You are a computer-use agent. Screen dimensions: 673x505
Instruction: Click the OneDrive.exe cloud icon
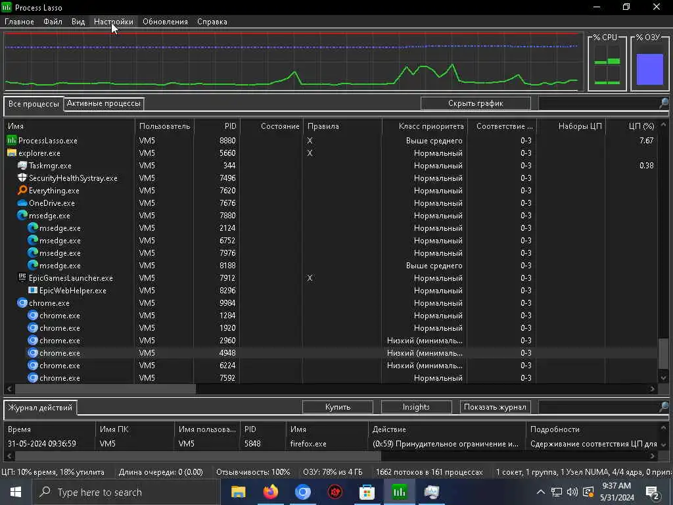click(22, 203)
